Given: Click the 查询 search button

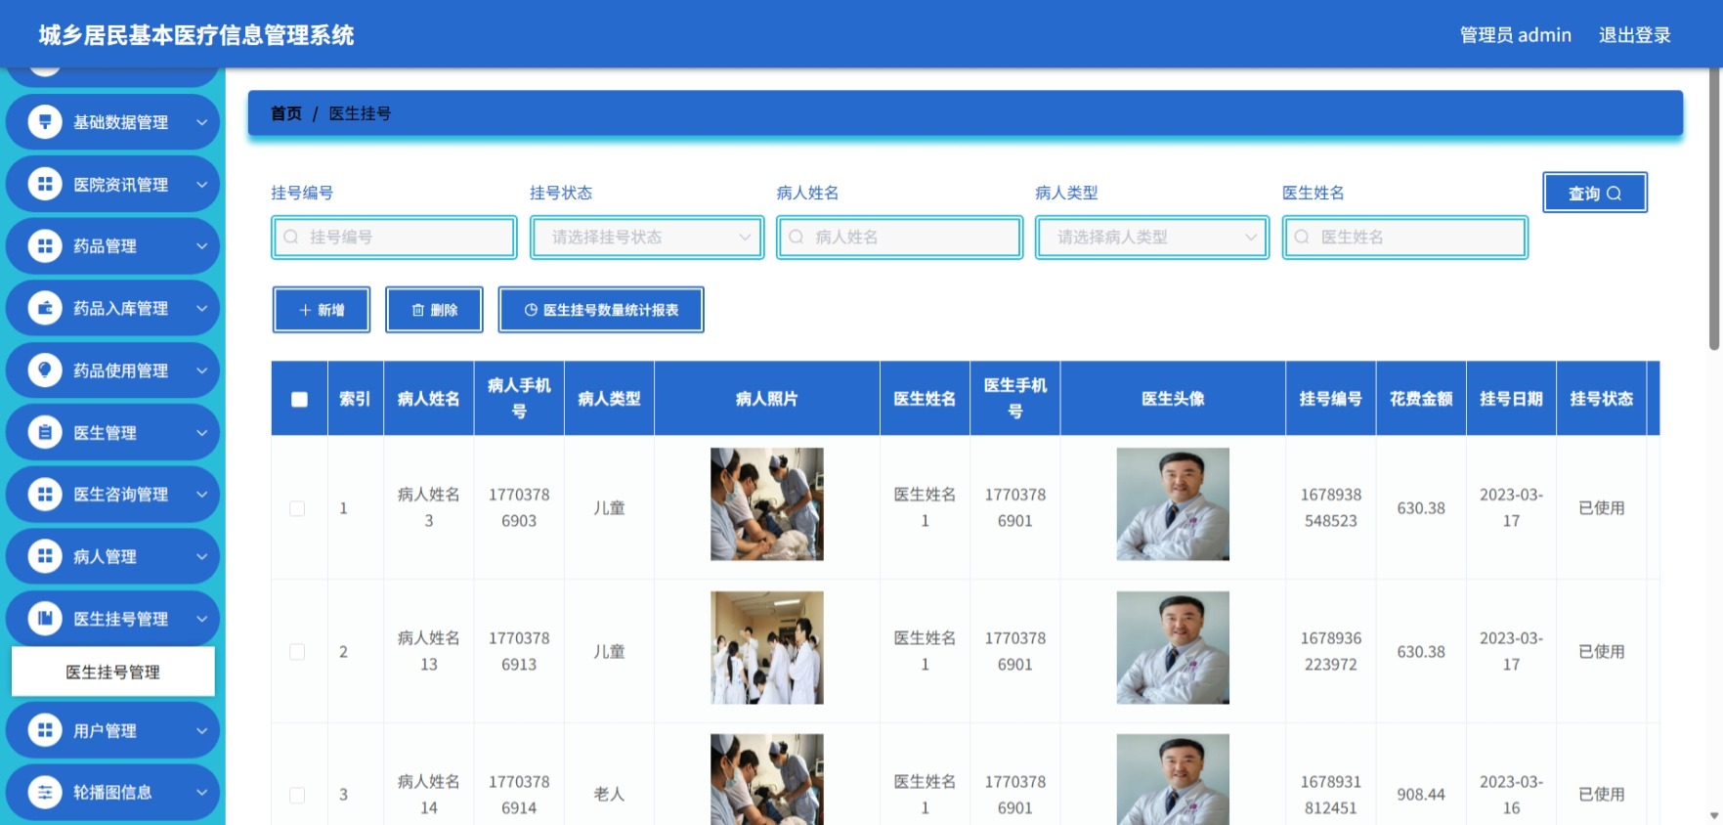Looking at the screenshot, I should tap(1594, 193).
